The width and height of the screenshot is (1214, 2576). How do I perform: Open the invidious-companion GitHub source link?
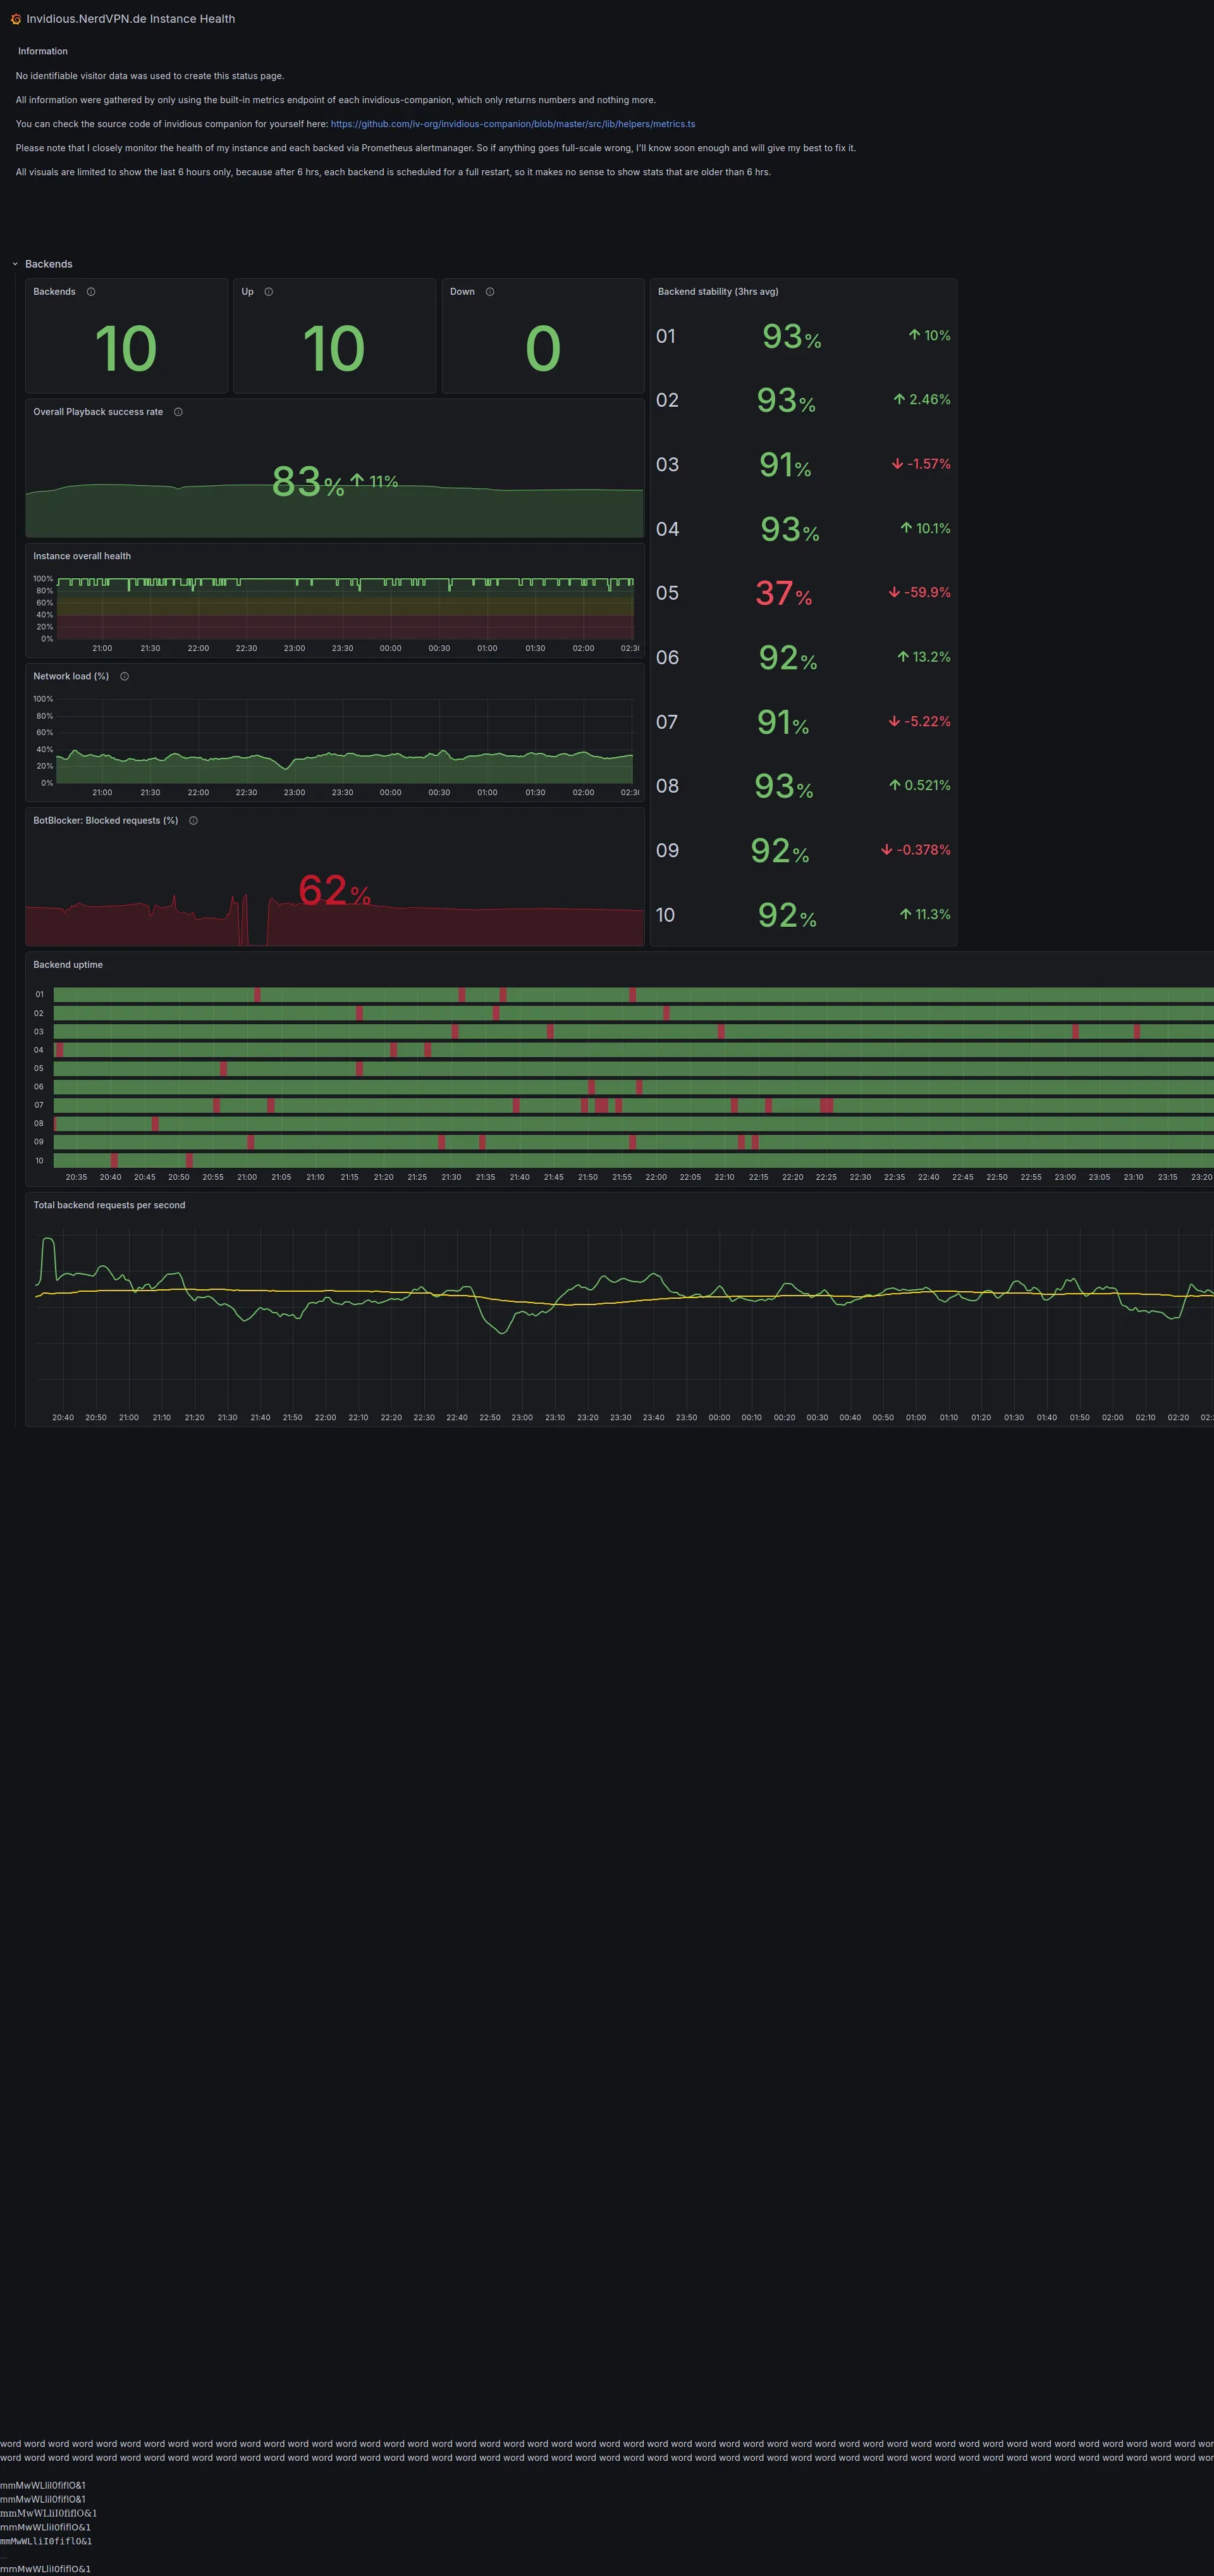[x=513, y=124]
